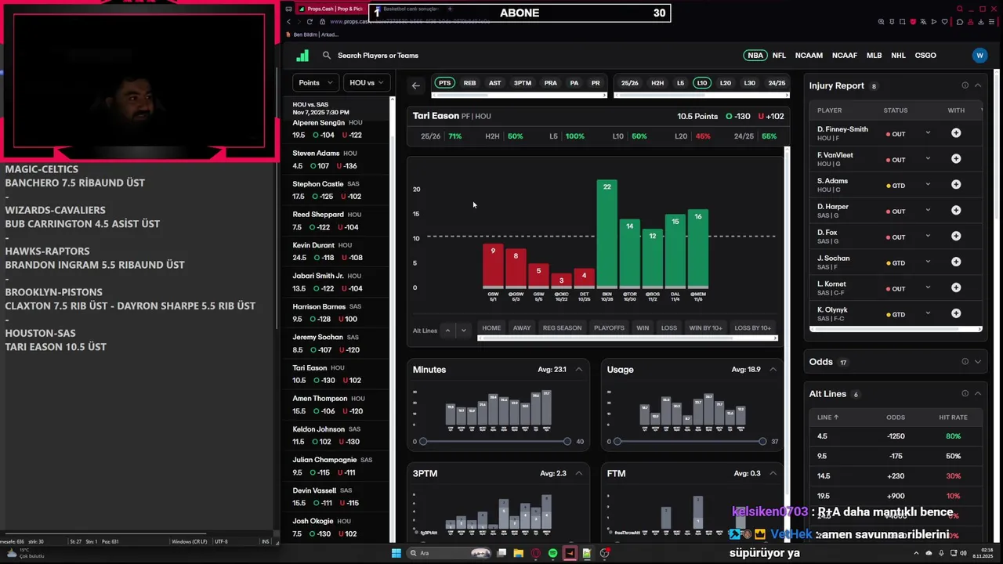Add D. Finney-Smith with the plus icon

click(x=956, y=133)
